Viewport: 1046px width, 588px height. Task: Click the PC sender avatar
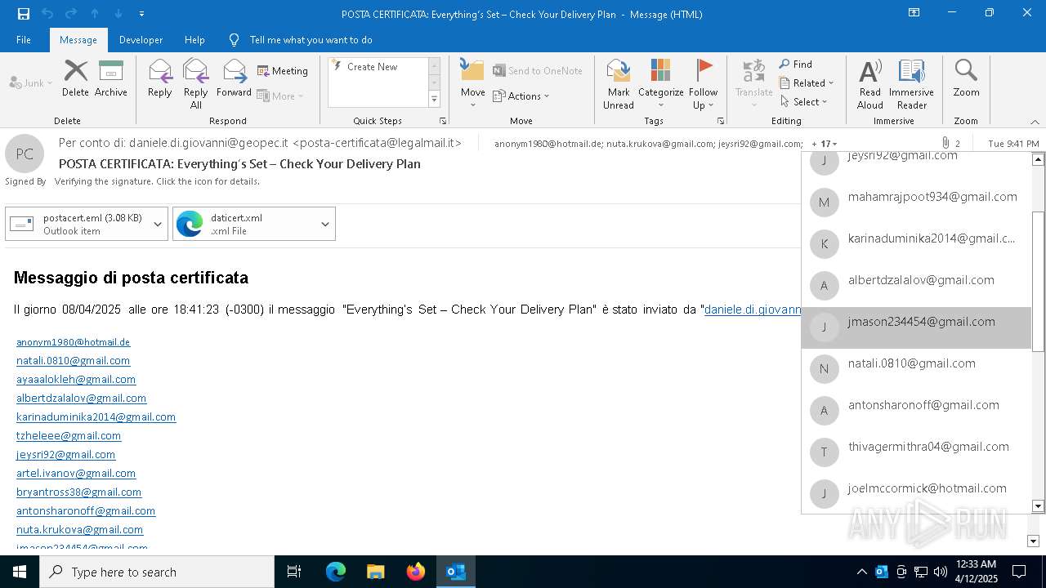coord(25,154)
